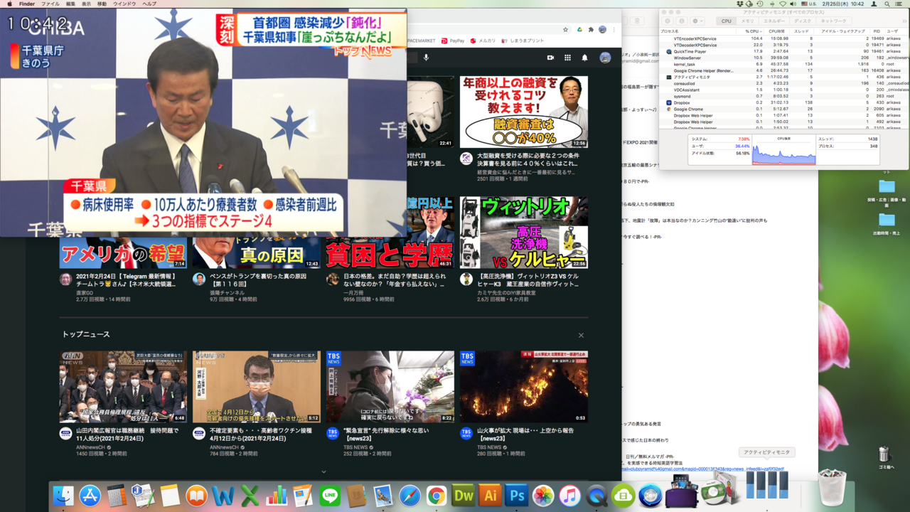Play the wildfire 山火事が拡大 video thumbnail
Screen dimensions: 910x512
coord(523,386)
